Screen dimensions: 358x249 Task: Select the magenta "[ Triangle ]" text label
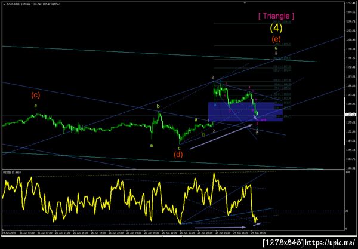coord(276,16)
